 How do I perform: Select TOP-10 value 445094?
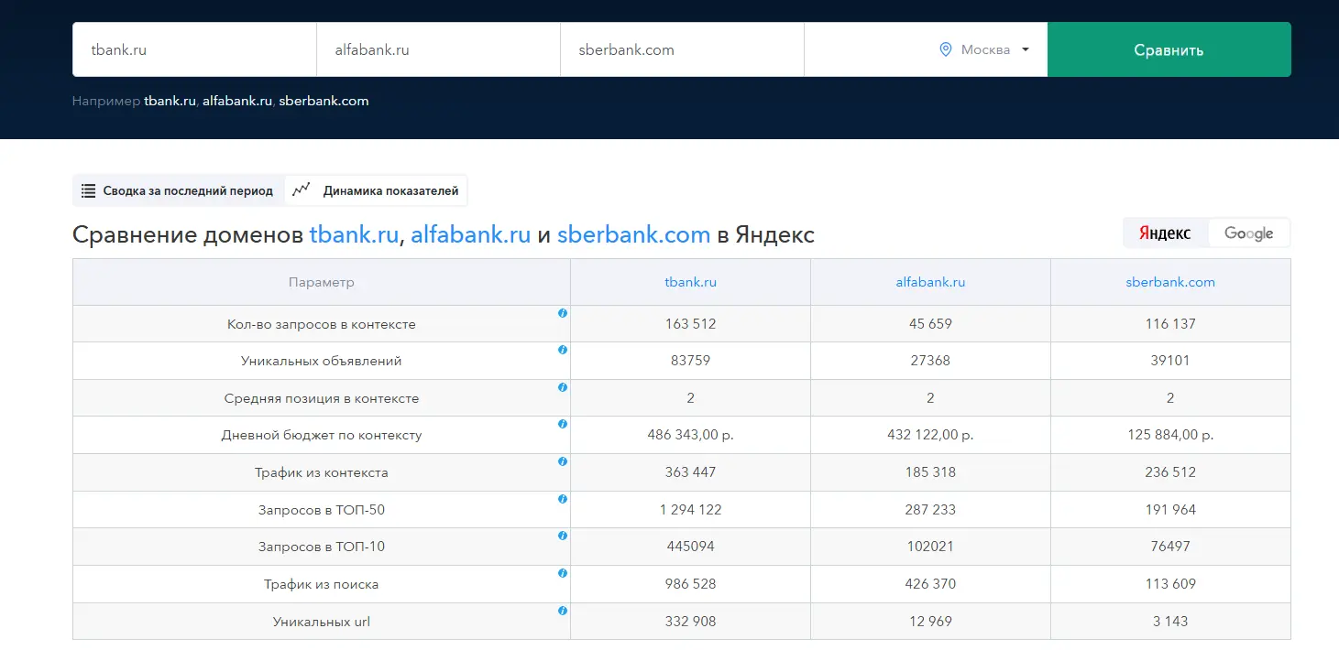click(x=690, y=547)
